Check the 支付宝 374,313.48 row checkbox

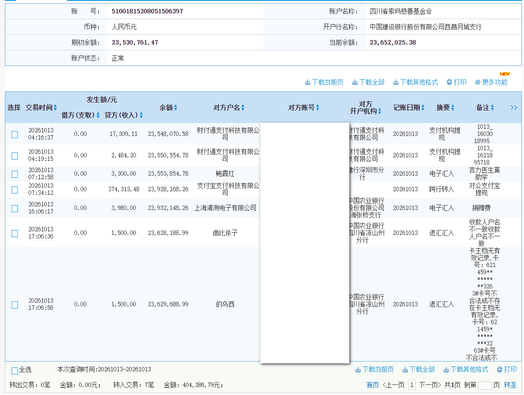15,189
